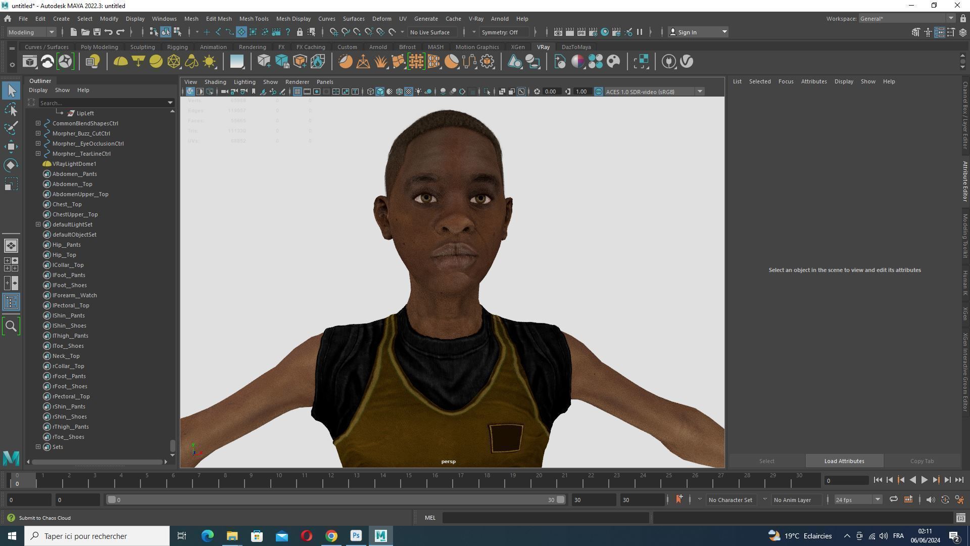Click the V-Ray sphere light shelf icon
The height and width of the screenshot is (546, 970).
156,62
